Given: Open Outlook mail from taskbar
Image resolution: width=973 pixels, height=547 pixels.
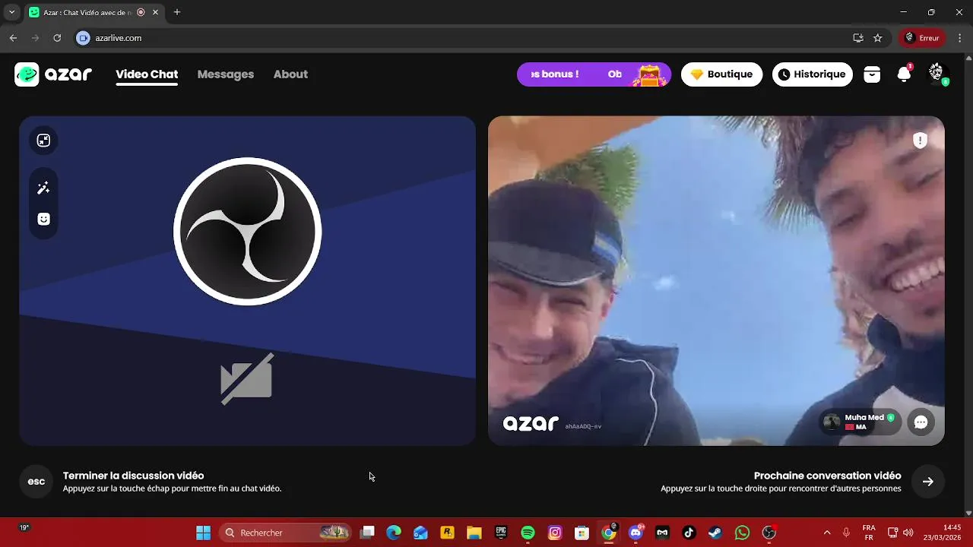Looking at the screenshot, I should [x=420, y=533].
